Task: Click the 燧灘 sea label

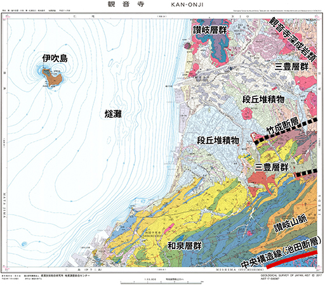Action: click(x=113, y=114)
